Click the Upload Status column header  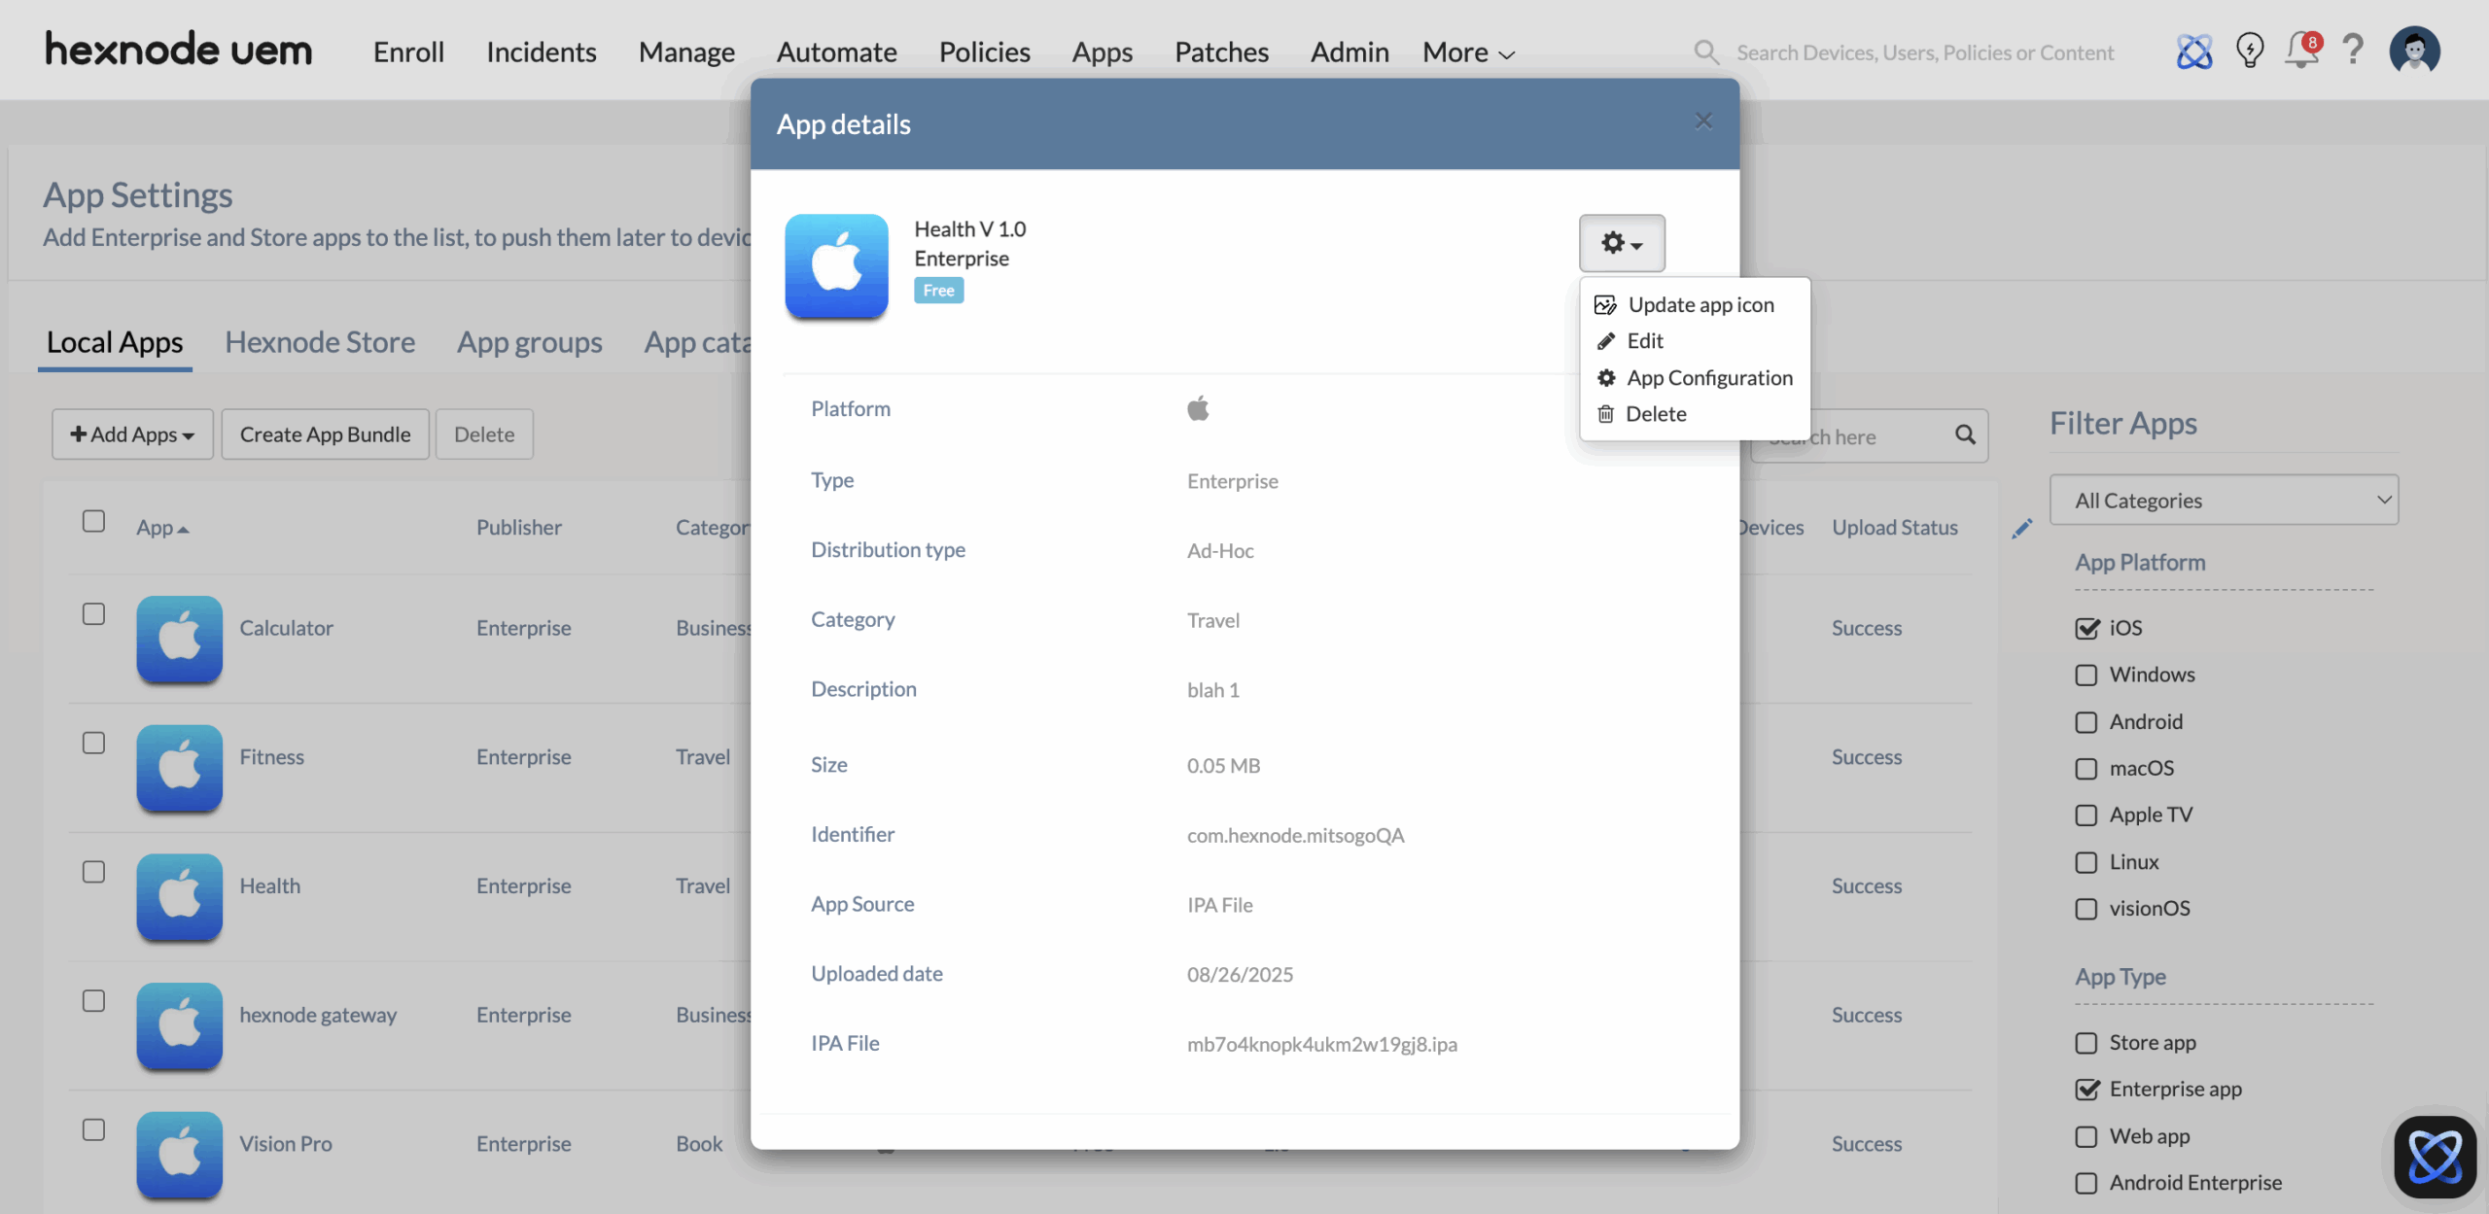tap(1895, 528)
